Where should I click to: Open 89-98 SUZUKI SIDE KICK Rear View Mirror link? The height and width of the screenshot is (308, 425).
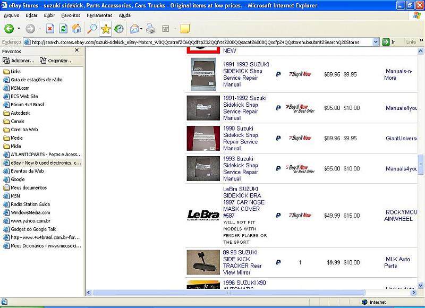tap(242, 262)
